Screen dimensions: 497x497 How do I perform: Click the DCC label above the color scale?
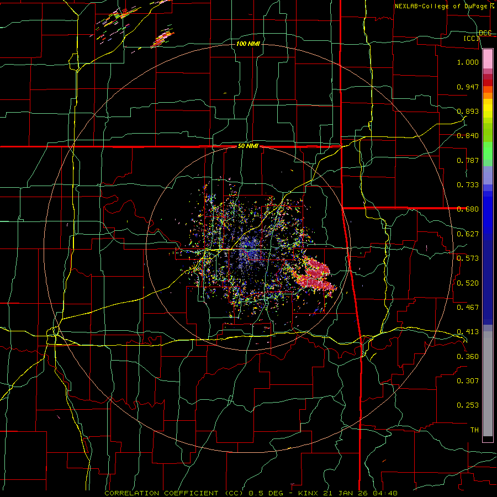pyautogui.click(x=485, y=33)
